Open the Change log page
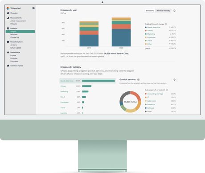This screenshot has height=173, width=205. (x=15, y=37)
